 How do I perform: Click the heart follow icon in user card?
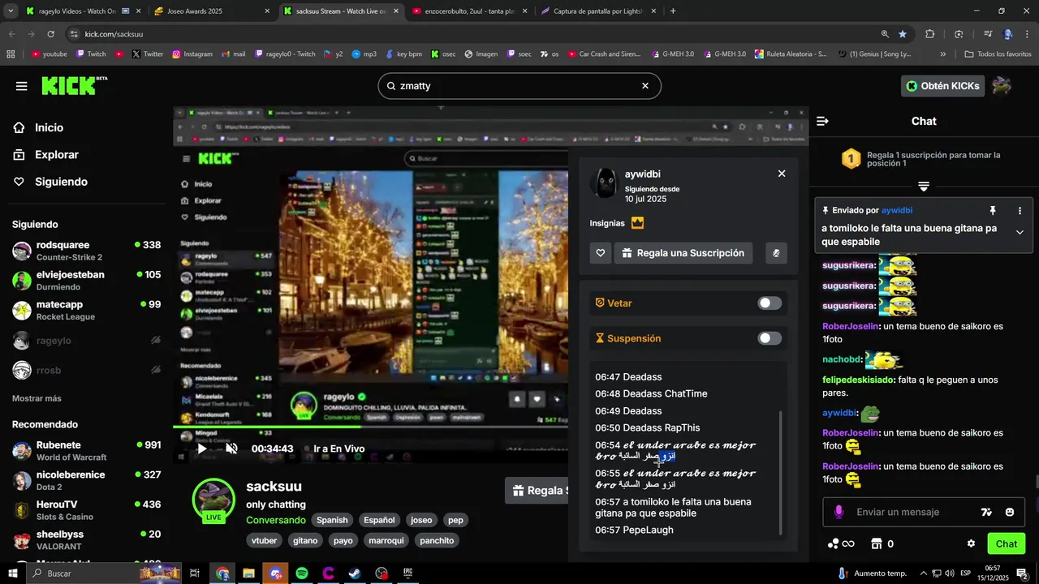[x=600, y=253]
